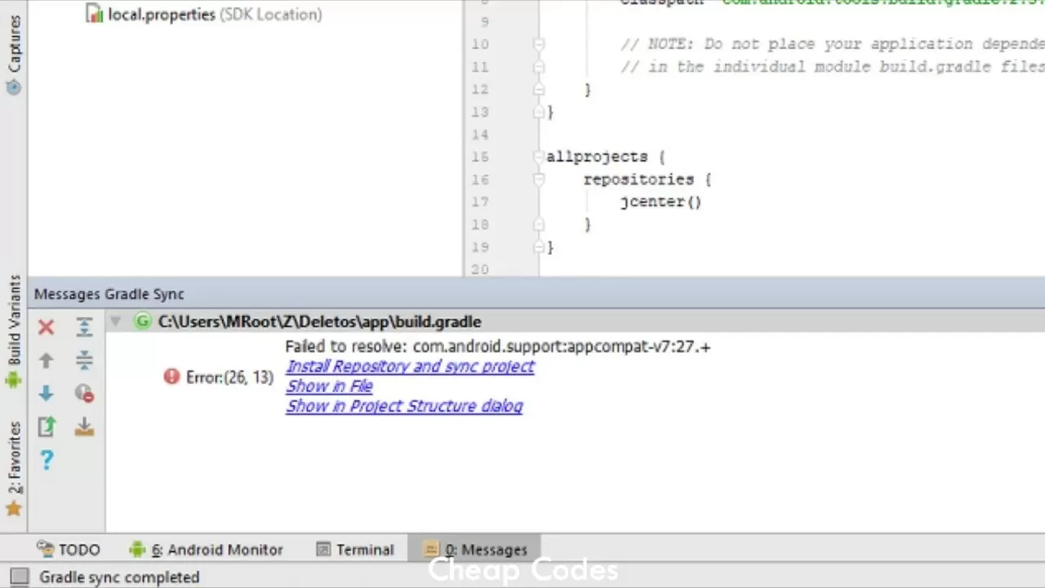Click the export to text file icon
This screenshot has width=1045, height=588.
(x=46, y=426)
